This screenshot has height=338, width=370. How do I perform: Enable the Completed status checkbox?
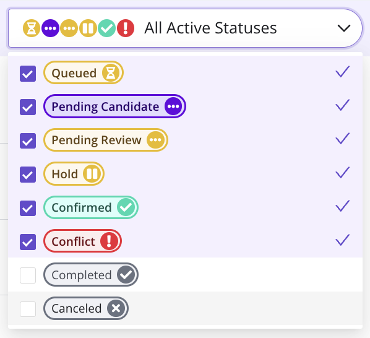coord(28,275)
